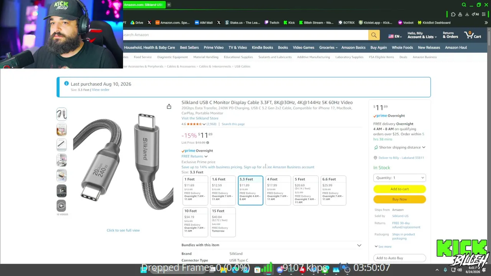
Task: Open Prime Video navigation item
Action: pos(214,48)
